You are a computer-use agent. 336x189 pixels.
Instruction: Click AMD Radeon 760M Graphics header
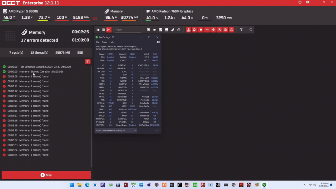pyautogui.click(x=172, y=11)
